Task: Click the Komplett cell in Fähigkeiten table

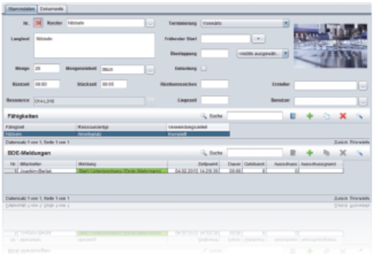Action: tap(198, 134)
